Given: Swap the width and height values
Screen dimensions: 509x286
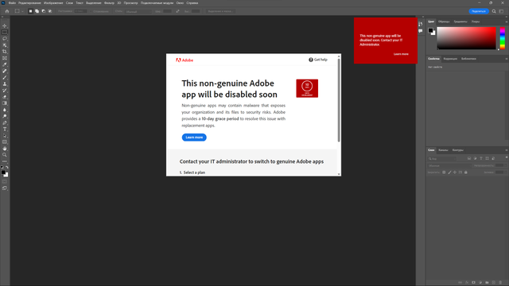Looking at the screenshot, I should (x=177, y=11).
